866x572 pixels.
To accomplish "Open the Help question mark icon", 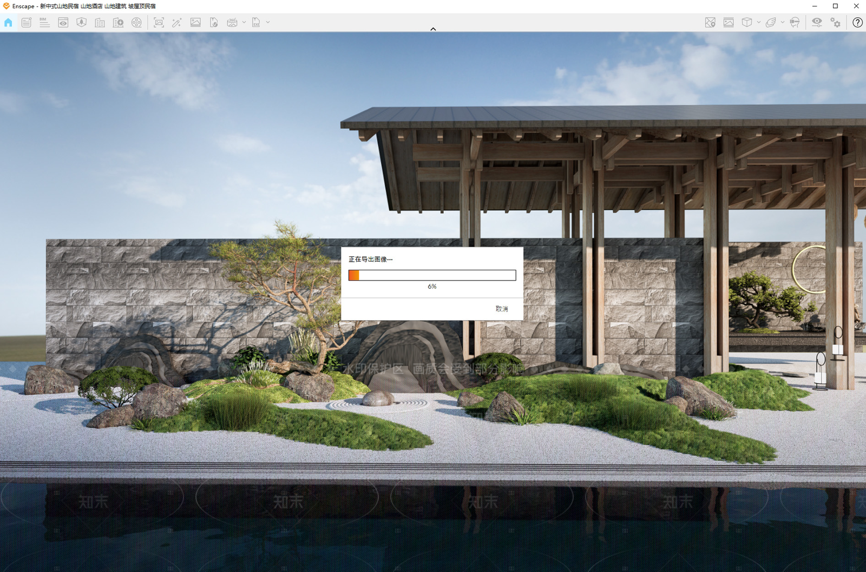I will point(857,23).
